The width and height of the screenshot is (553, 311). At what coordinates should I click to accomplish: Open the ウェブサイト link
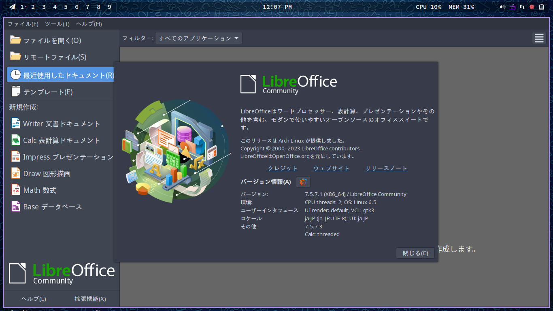coord(332,168)
